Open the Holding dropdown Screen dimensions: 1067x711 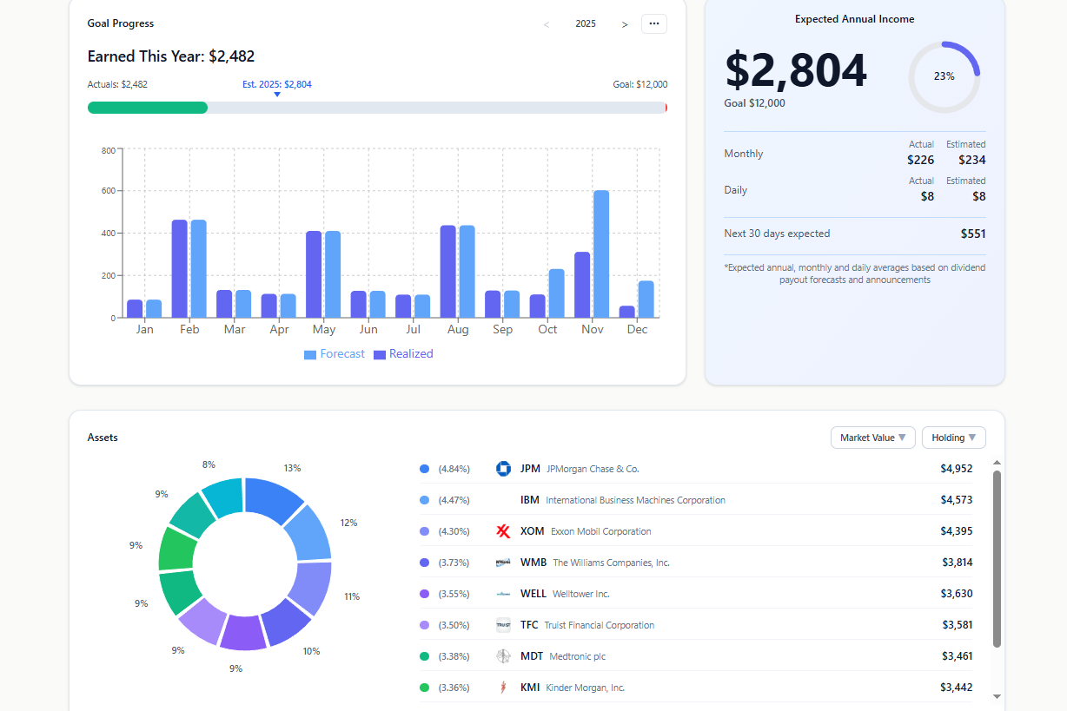(953, 438)
